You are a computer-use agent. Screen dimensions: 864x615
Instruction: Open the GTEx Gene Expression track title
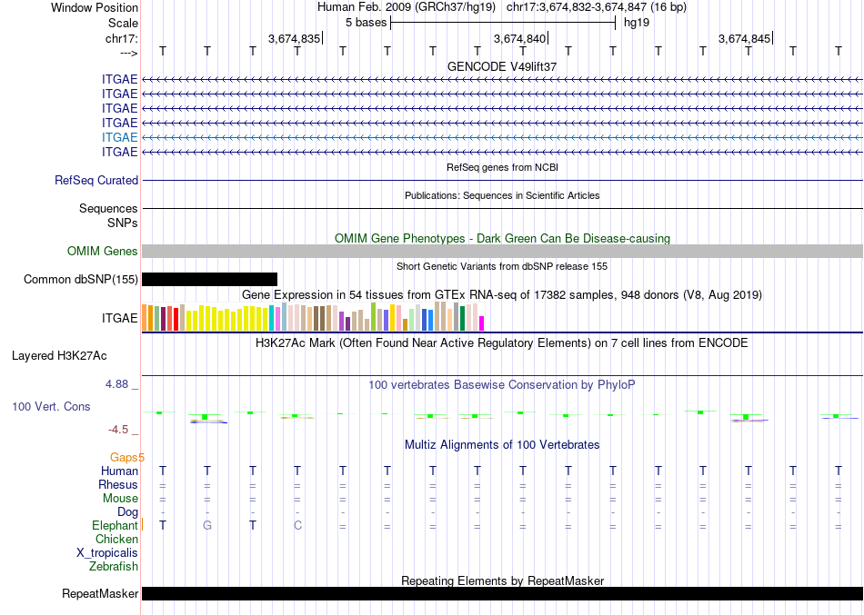point(502,295)
